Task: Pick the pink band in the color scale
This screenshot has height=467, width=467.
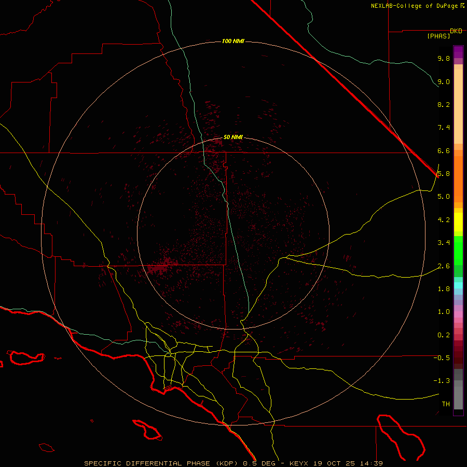Action: pyautogui.click(x=458, y=314)
